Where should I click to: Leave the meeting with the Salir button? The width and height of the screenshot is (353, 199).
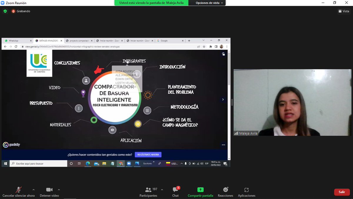click(342, 192)
